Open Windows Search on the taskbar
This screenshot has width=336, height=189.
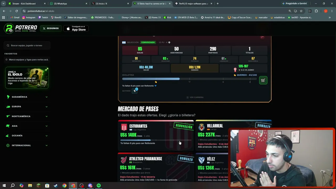tap(13, 186)
